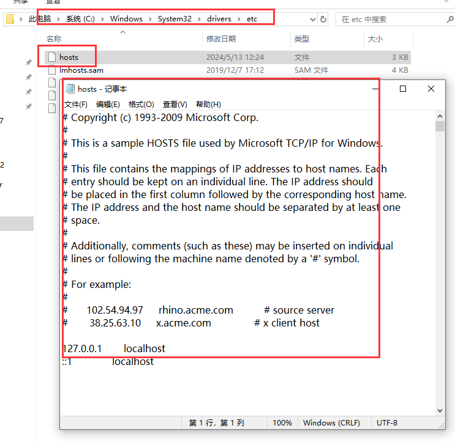
Task: Open the 帮助(H) menu in Notepad
Action: pos(208,105)
